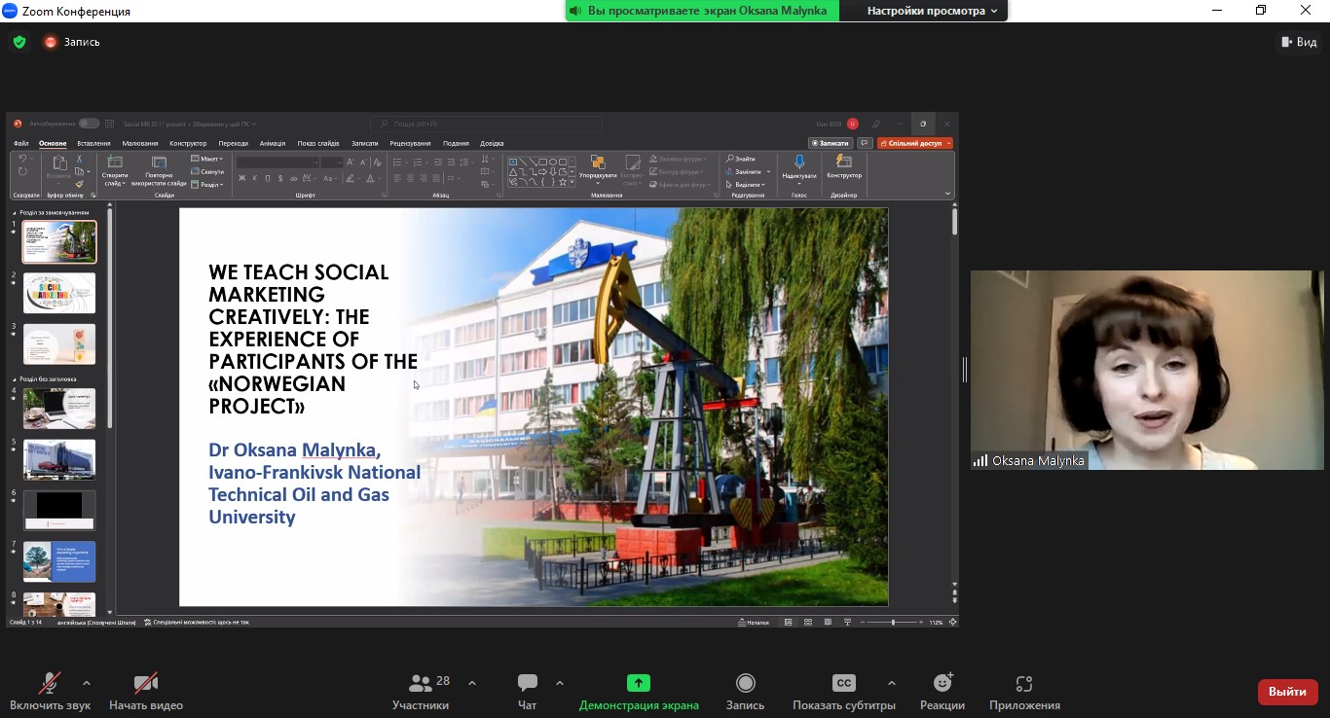The height and width of the screenshot is (718, 1330).
Task: Click the red Leave meeting button
Action: tap(1287, 692)
